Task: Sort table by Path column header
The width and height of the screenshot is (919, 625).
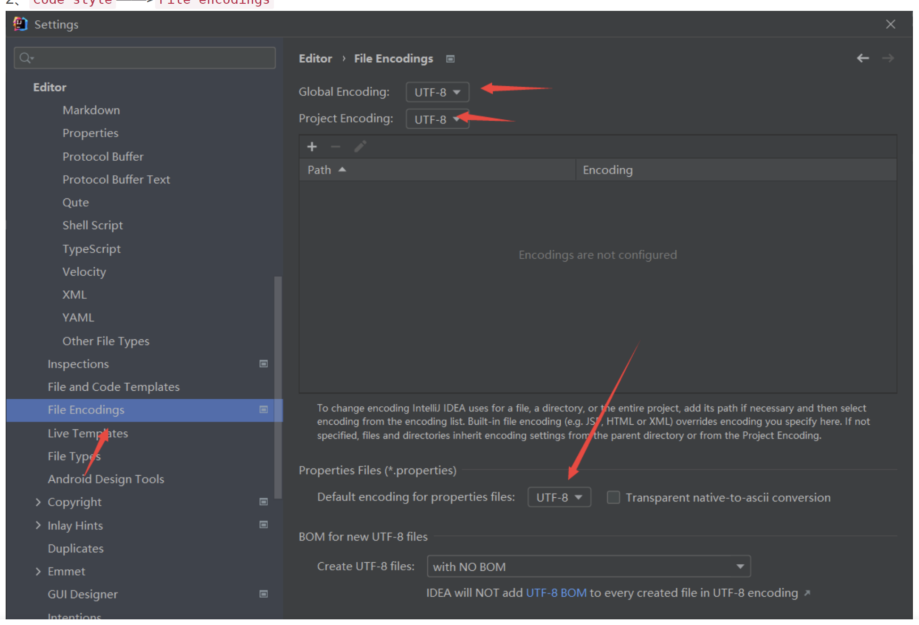Action: click(x=437, y=170)
